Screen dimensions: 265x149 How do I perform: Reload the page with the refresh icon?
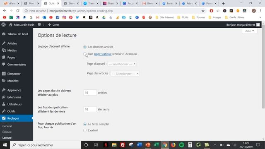(x=18, y=11)
